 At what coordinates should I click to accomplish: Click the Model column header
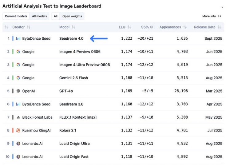point(64,27)
